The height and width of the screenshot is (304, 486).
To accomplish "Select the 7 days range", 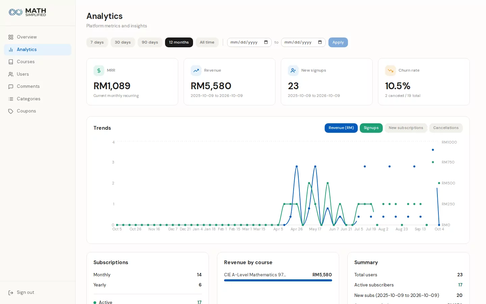I will coord(97,42).
